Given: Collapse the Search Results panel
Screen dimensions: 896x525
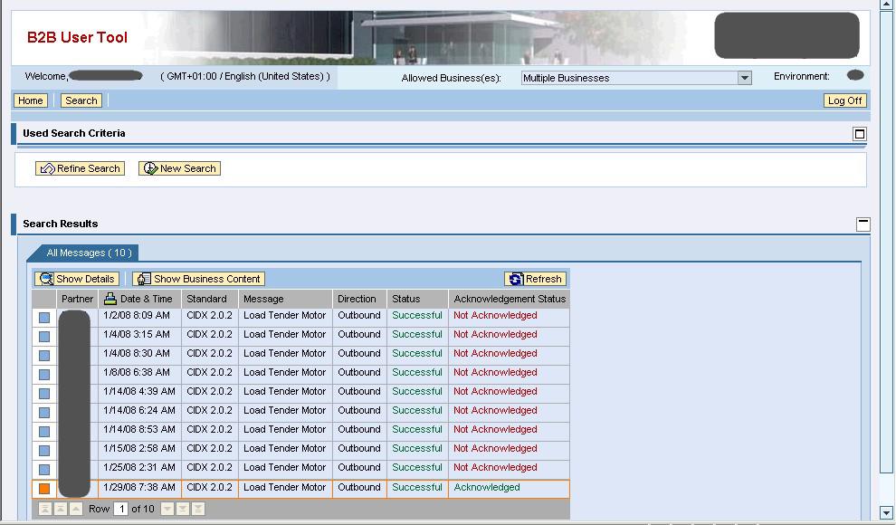Looking at the screenshot, I should 863,224.
